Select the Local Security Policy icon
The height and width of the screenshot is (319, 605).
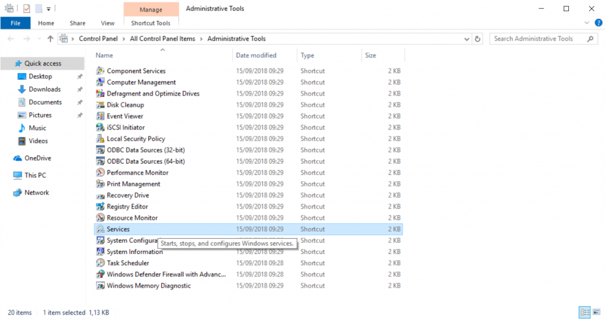click(x=100, y=138)
